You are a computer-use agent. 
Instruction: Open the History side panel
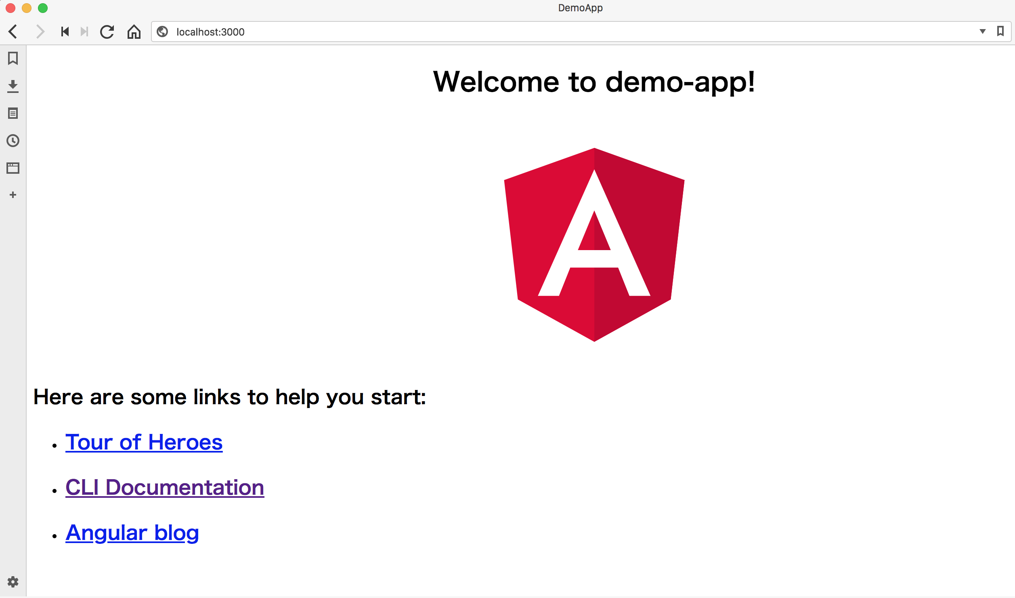click(13, 141)
